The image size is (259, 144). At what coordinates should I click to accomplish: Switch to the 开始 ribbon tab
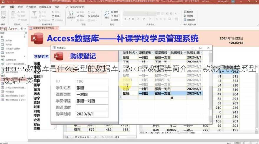pyautogui.click(x=12, y=7)
